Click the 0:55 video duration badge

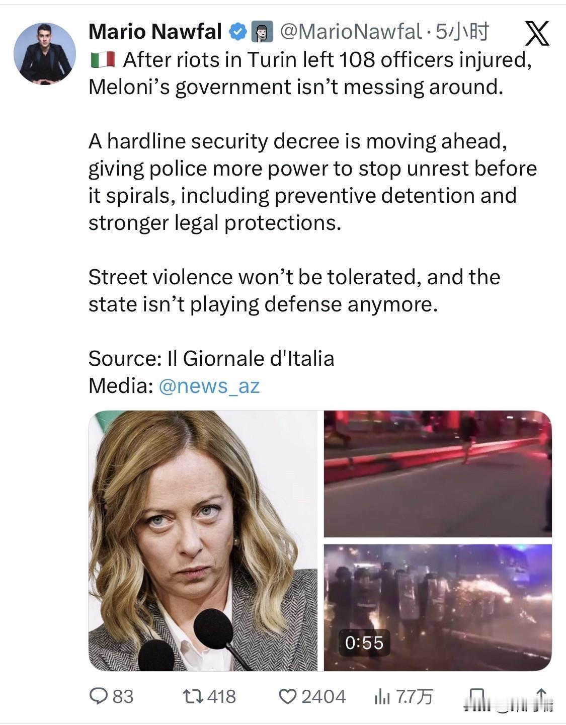(364, 642)
